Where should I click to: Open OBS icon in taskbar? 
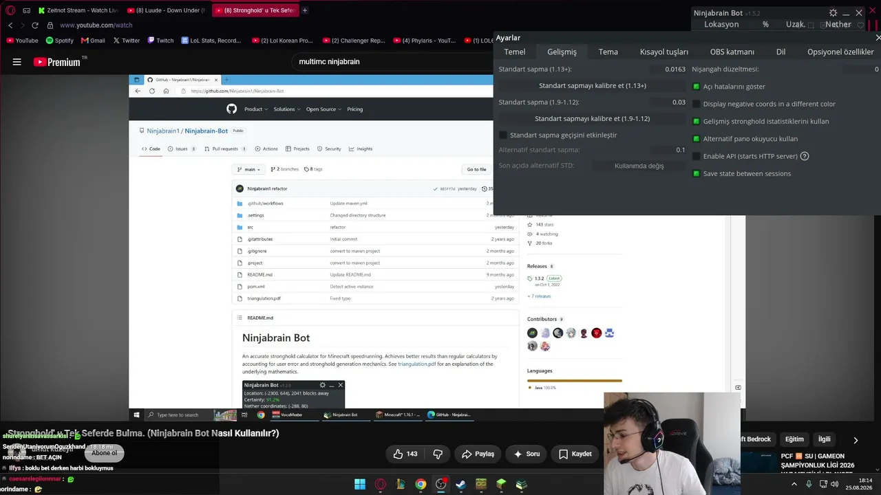pos(440,484)
